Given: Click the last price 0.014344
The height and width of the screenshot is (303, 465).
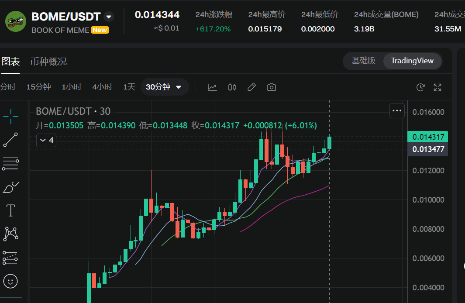Looking at the screenshot, I should 157,14.
